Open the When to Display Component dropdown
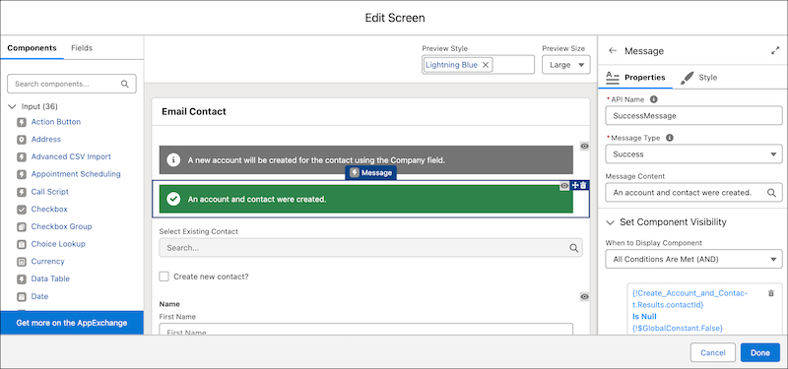 pos(693,260)
